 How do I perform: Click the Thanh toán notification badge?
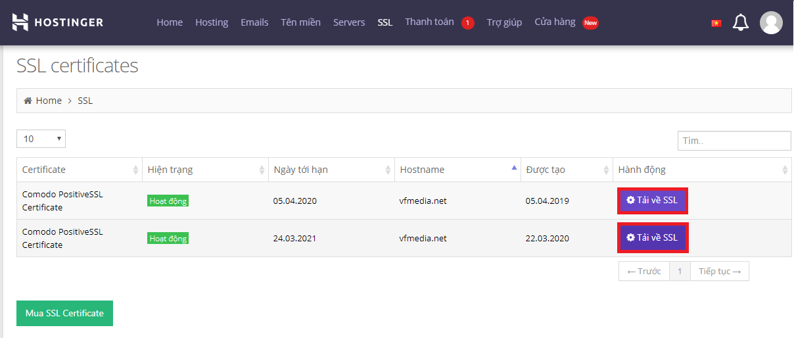(467, 23)
